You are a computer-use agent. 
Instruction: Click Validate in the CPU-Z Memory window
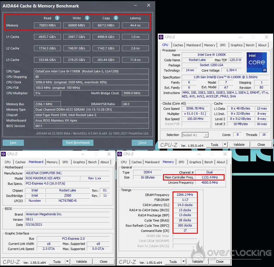(198, 262)
